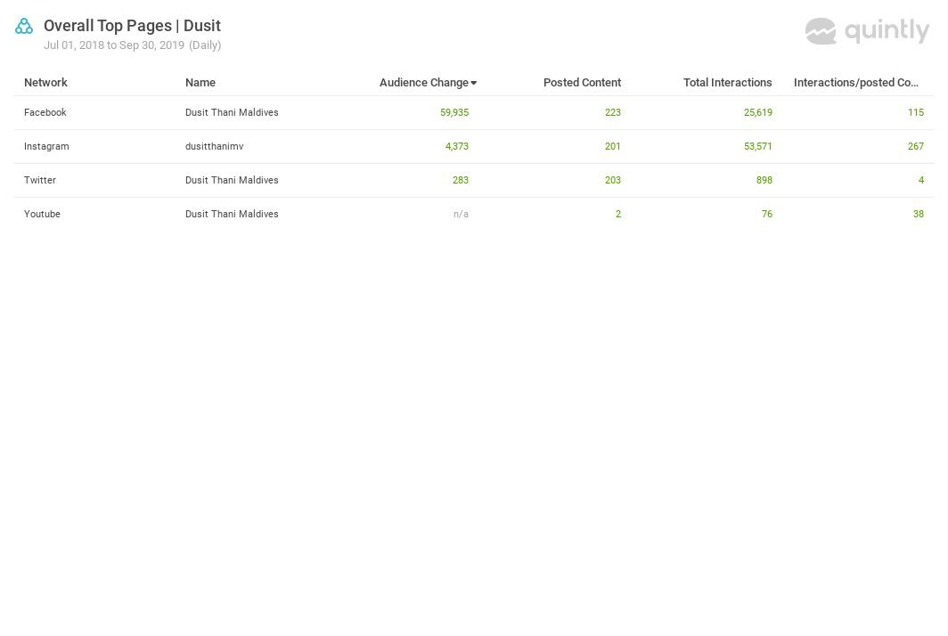Viewport: 948px width, 636px height.
Task: Click the n/a audience change cell
Action: [x=461, y=214]
